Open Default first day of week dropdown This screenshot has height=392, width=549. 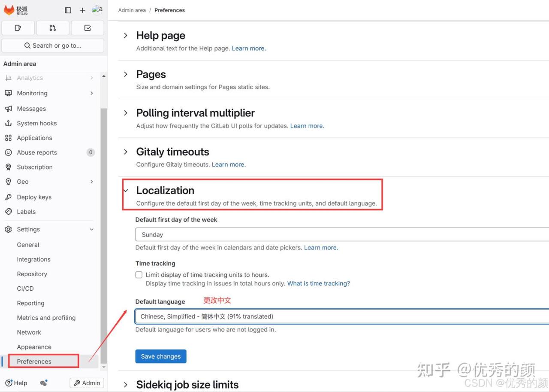point(342,234)
